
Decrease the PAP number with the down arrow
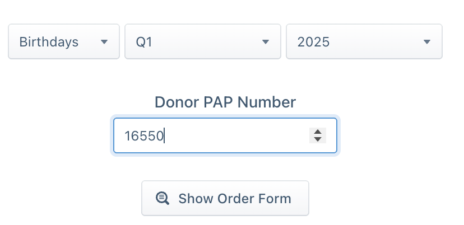(318, 139)
